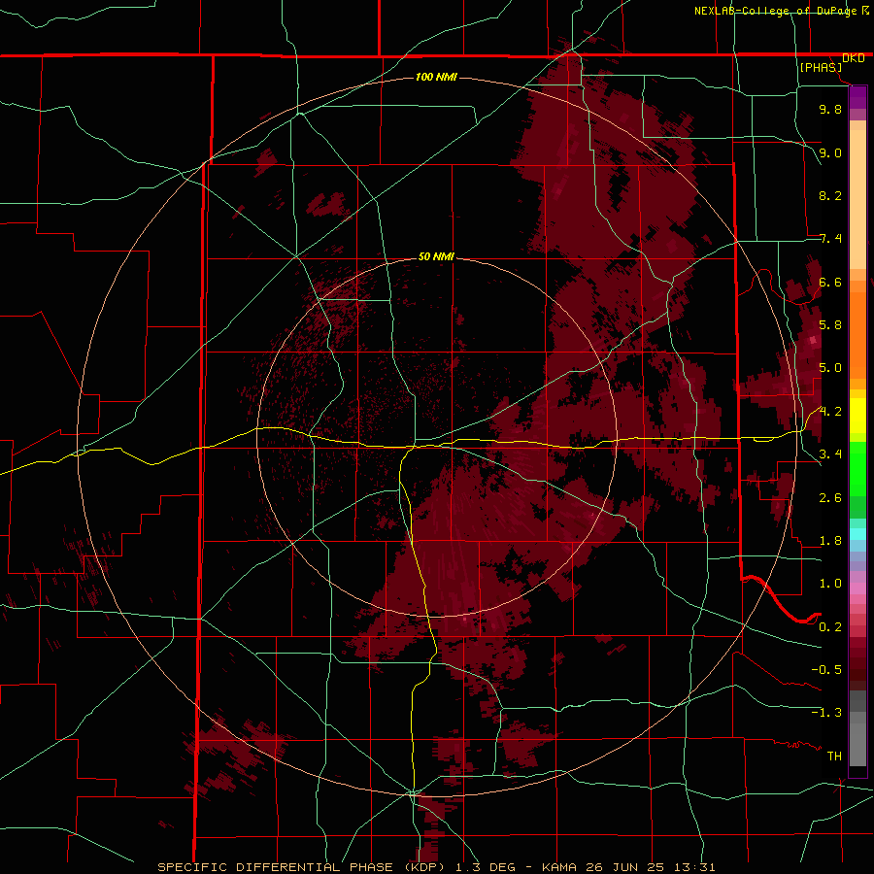Click the 1.8 legend value

(x=830, y=541)
